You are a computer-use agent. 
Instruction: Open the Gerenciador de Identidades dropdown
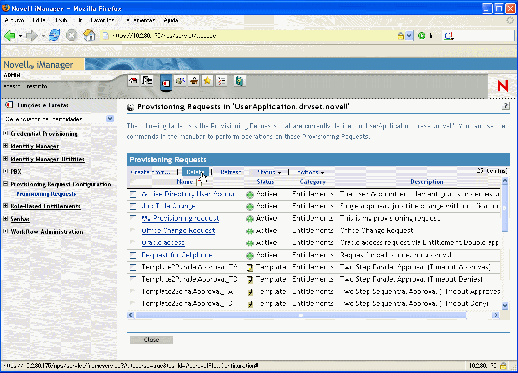coord(59,119)
